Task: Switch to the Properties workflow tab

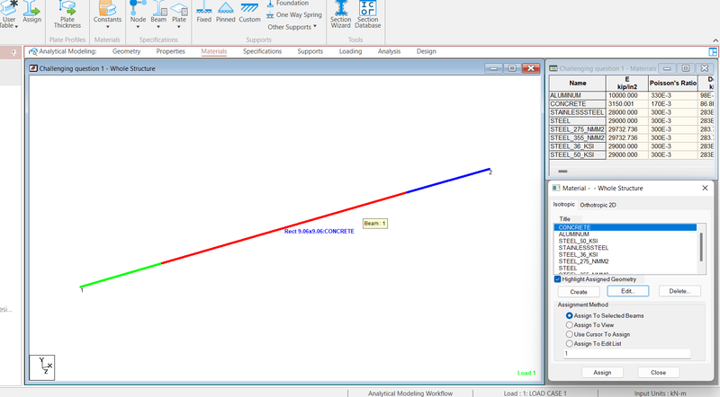Action: 170,51
